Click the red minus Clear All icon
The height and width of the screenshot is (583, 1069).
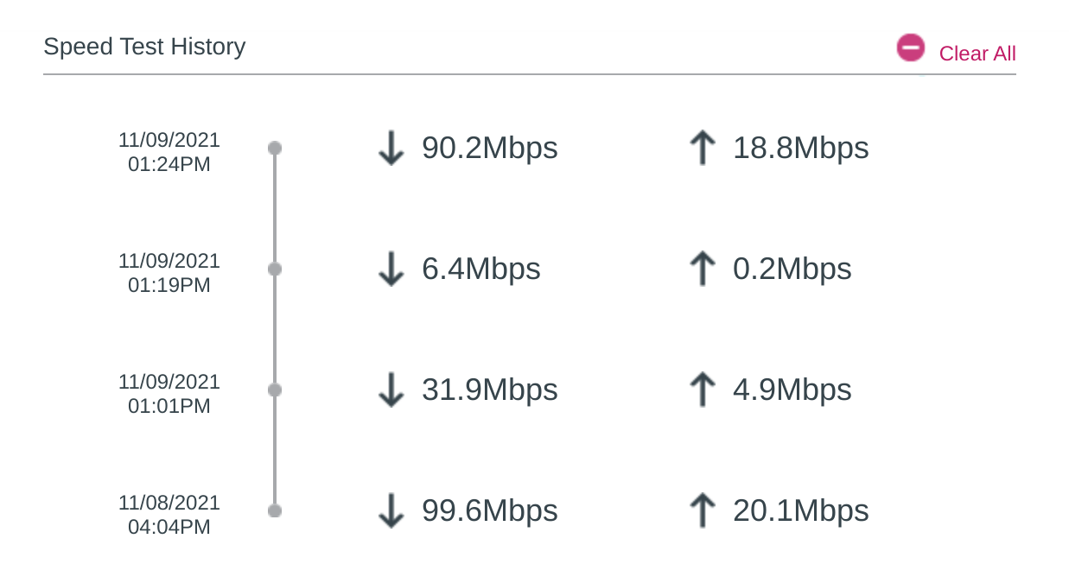(x=910, y=48)
